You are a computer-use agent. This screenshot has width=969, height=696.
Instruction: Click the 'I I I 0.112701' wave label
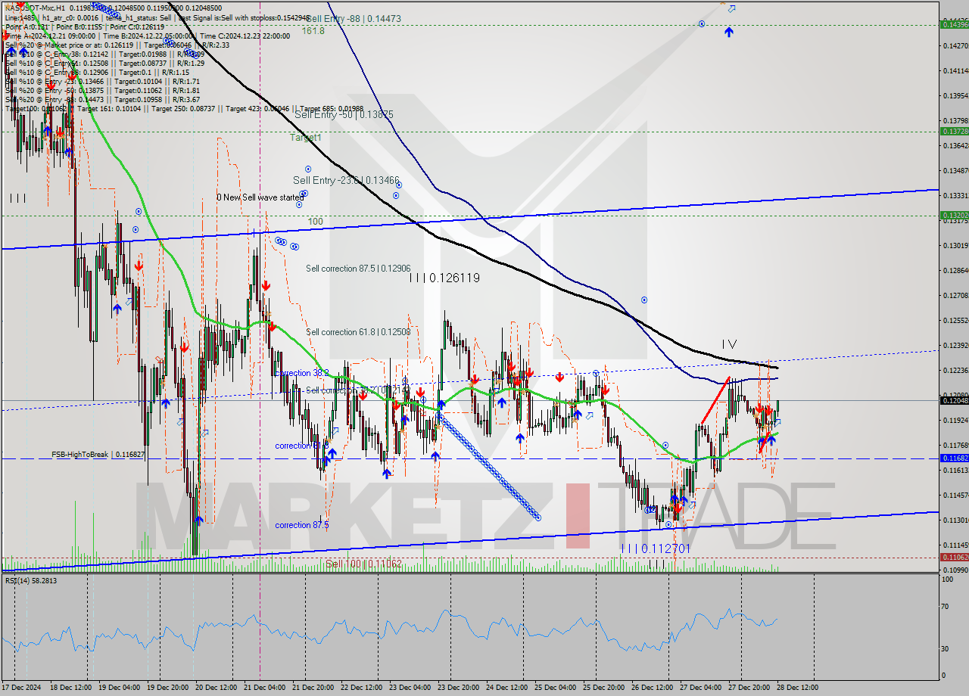[x=655, y=548]
